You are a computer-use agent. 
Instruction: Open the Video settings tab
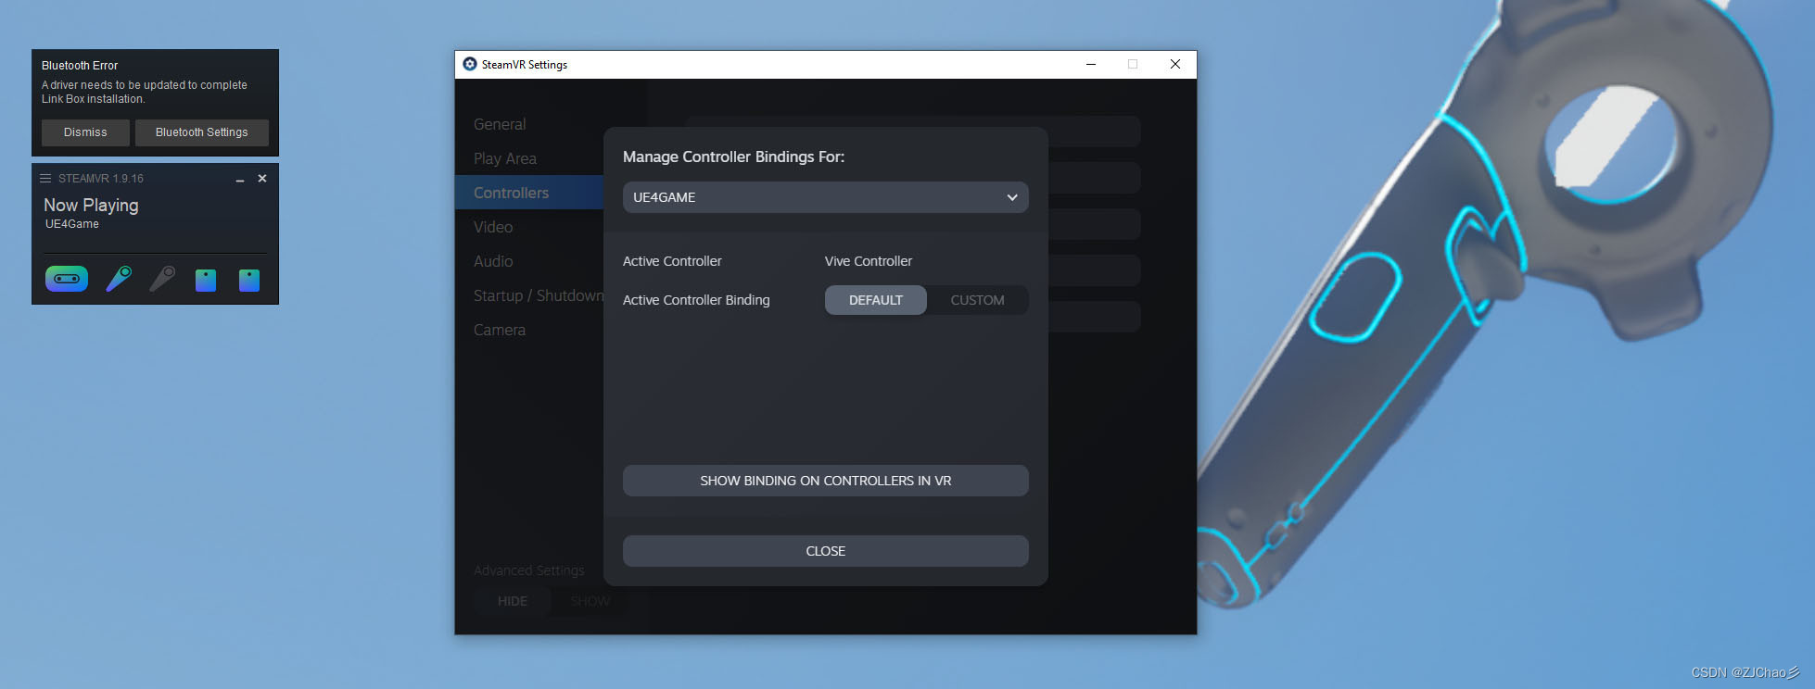pos(493,227)
